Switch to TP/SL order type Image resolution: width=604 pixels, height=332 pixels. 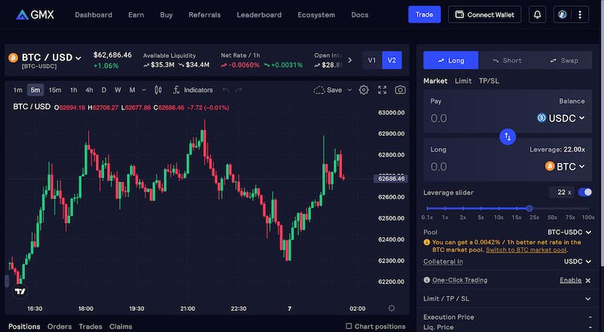point(488,81)
